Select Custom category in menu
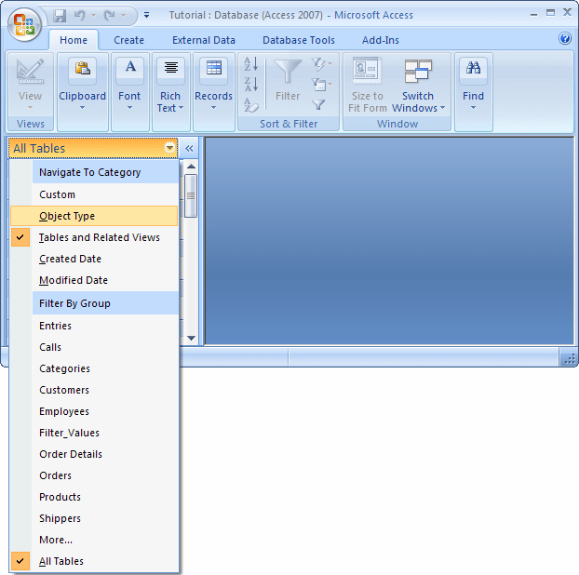Image resolution: width=579 pixels, height=575 pixels. click(94, 194)
